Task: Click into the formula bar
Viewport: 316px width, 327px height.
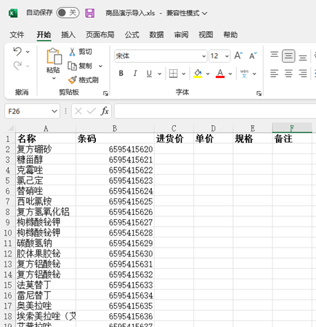Action: 215,111
